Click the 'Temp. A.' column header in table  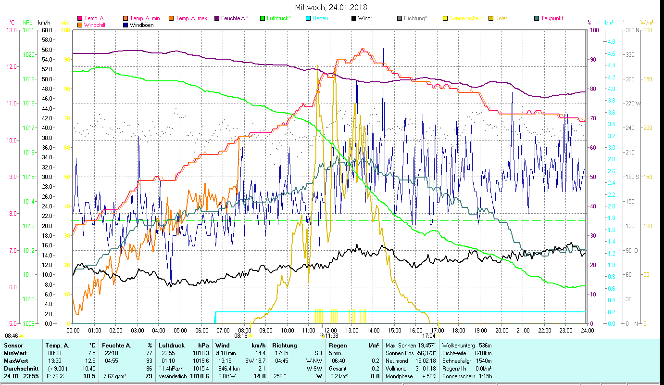pos(57,346)
